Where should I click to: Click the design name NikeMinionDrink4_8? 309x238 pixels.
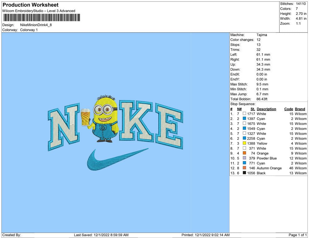(x=36, y=25)
